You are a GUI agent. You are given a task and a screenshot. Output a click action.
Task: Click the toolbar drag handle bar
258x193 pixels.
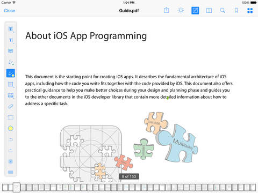[x=11, y=172]
